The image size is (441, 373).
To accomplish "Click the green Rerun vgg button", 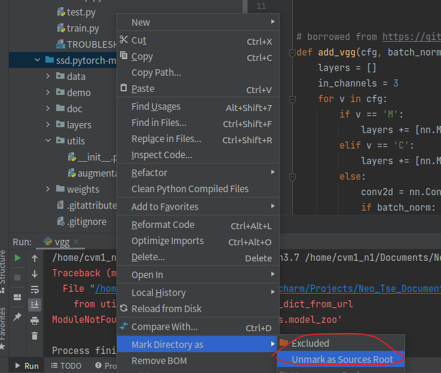I will coord(17,258).
